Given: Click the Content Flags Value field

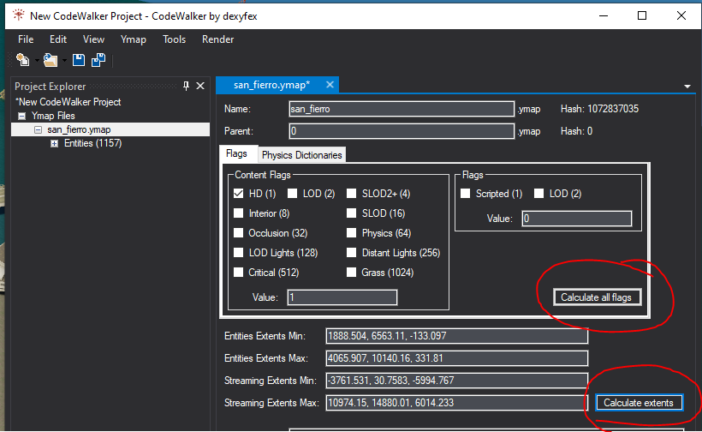Looking at the screenshot, I should [342, 297].
